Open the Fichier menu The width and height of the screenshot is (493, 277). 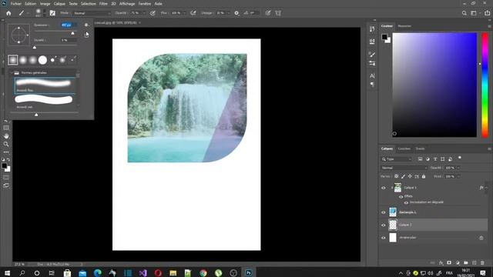pos(16,4)
